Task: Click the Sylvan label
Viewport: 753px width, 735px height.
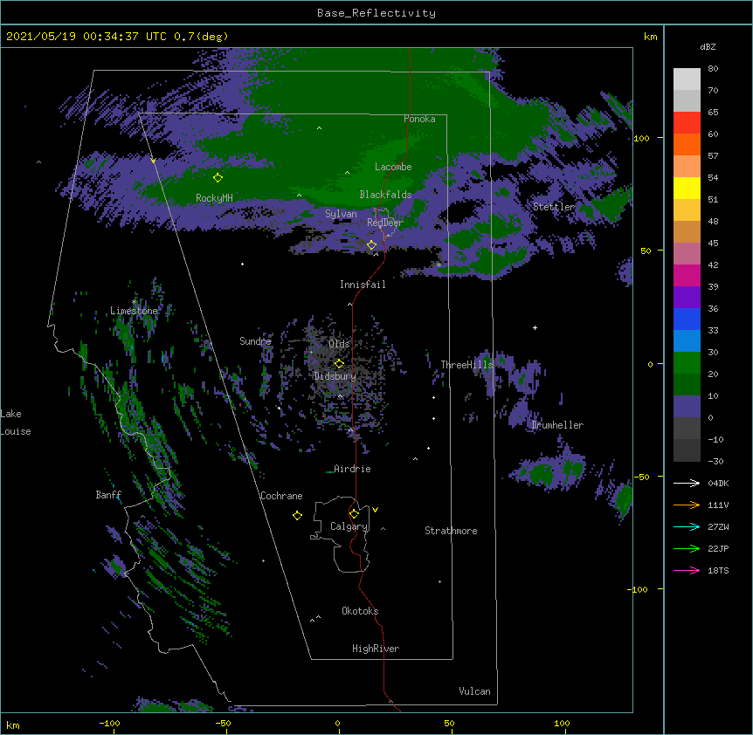Action: 341,214
